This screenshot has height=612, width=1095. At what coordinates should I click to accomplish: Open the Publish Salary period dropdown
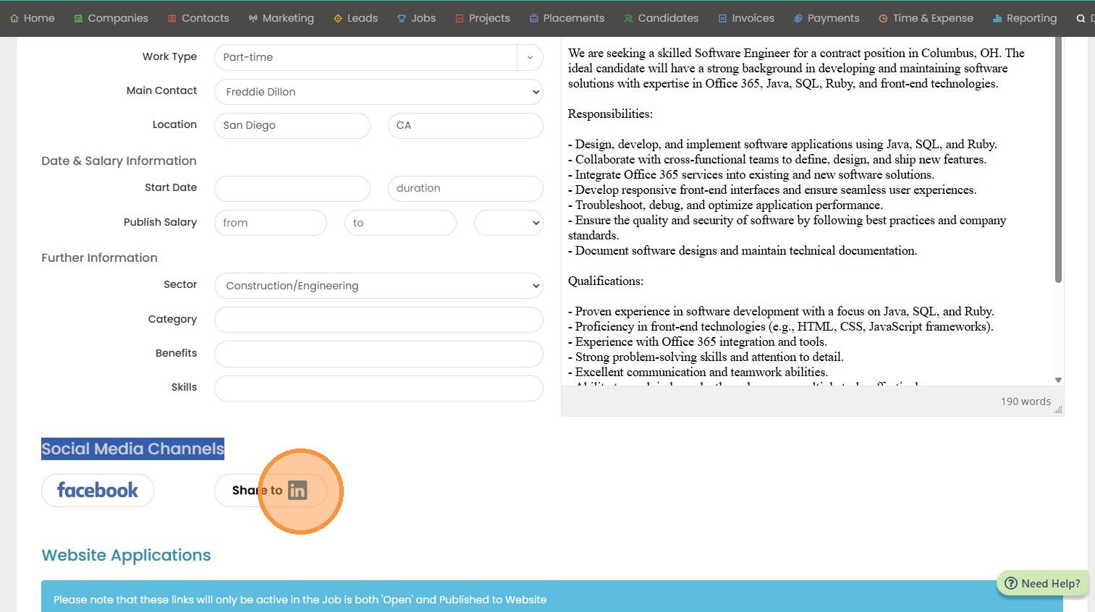(509, 223)
